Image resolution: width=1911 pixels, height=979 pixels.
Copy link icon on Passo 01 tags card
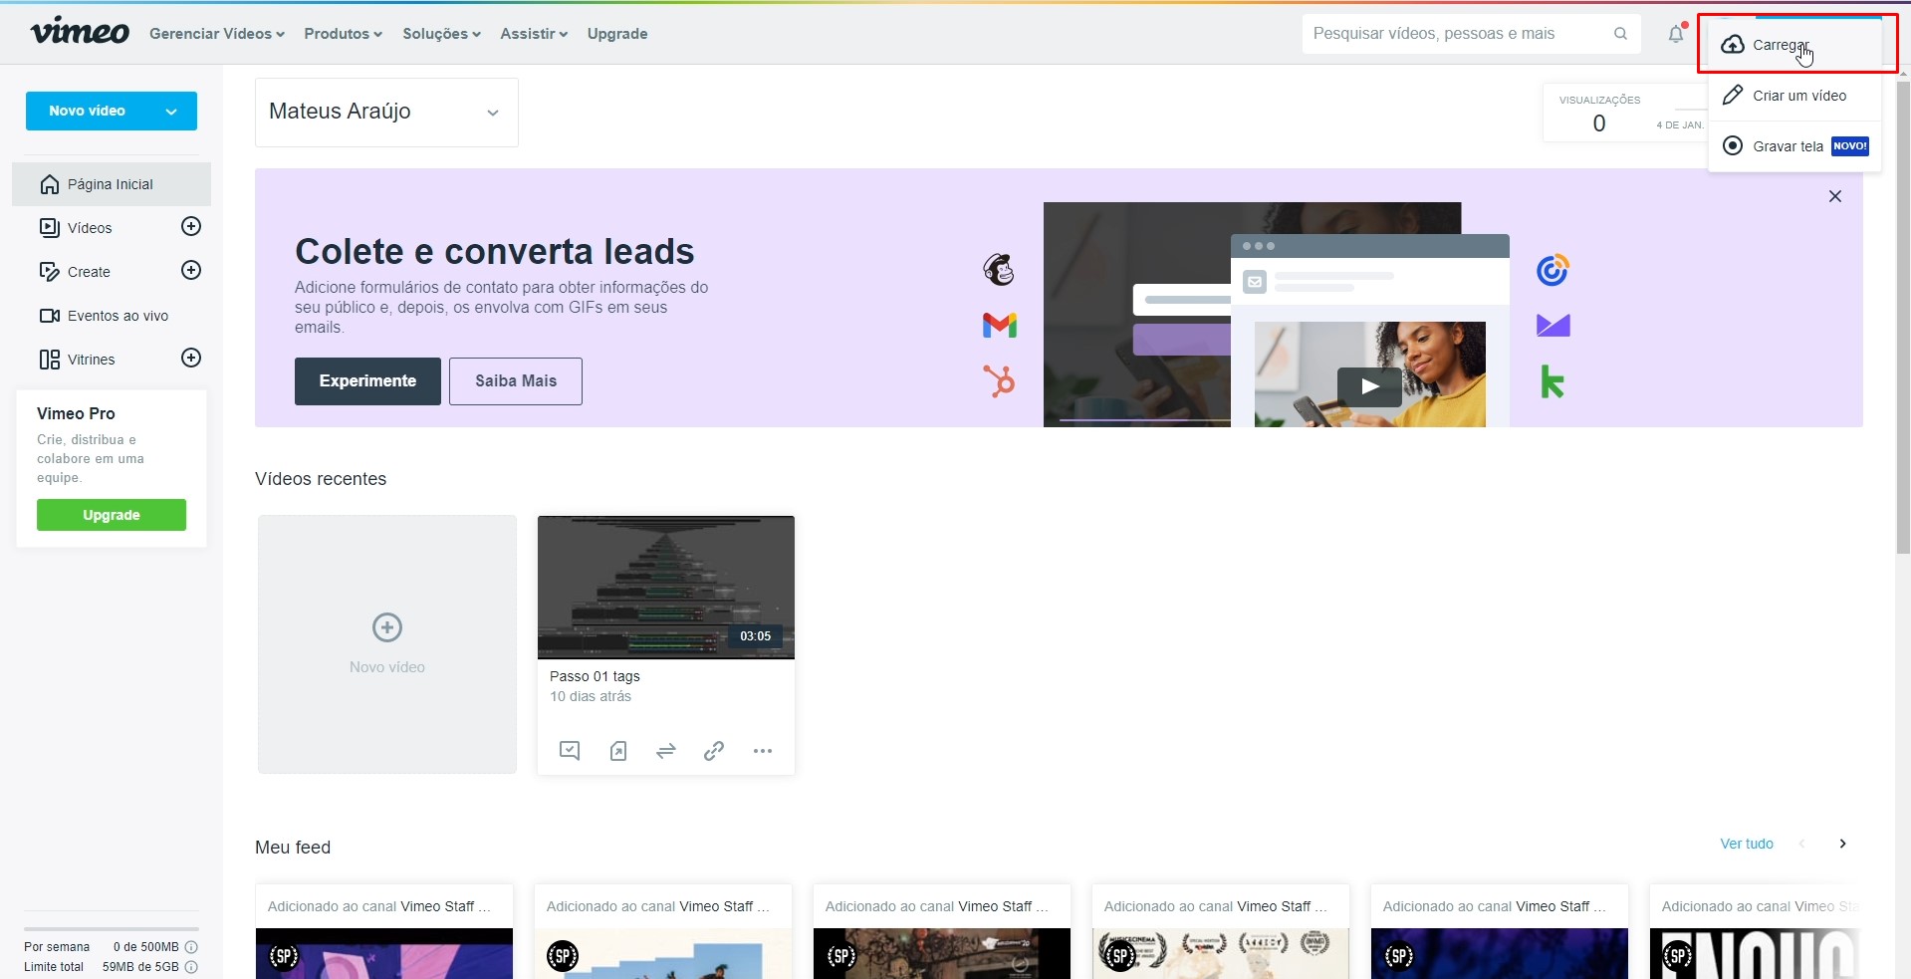714,751
